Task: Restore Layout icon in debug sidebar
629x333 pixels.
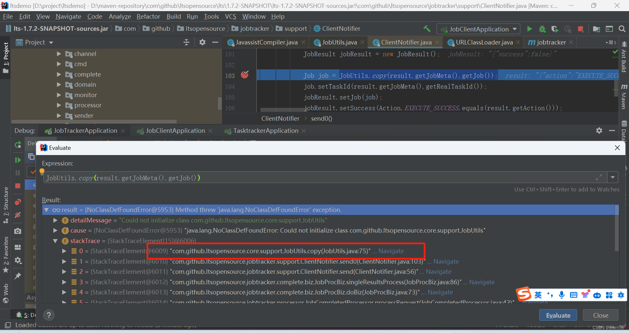Action: 18,247
